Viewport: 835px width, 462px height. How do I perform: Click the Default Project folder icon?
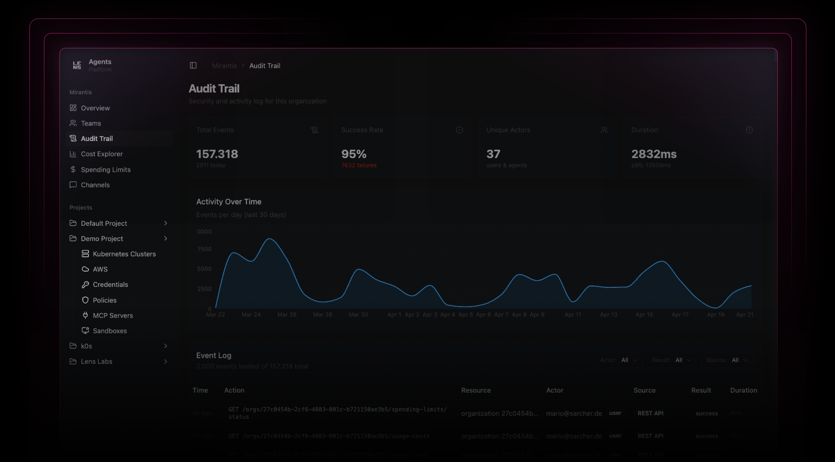(73, 223)
